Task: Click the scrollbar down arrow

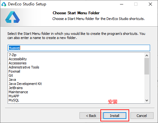Action: coord(147,100)
